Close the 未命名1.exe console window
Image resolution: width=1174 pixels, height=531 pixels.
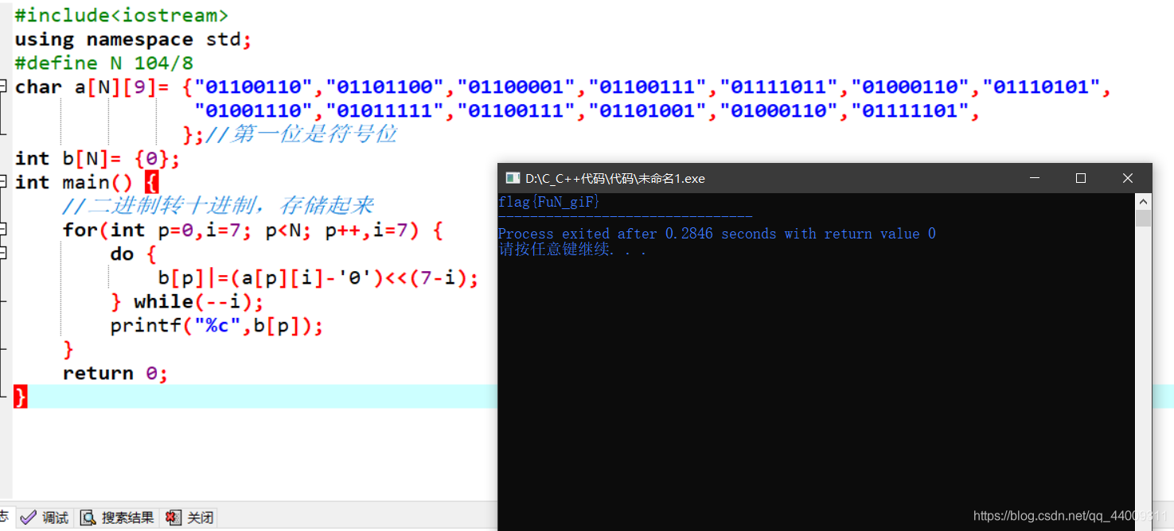[1128, 178]
